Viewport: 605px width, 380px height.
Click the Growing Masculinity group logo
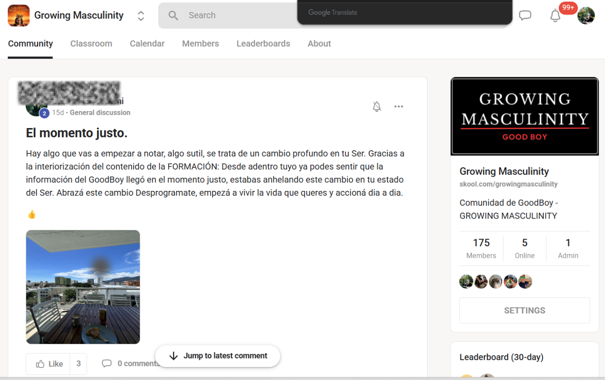coord(19,16)
